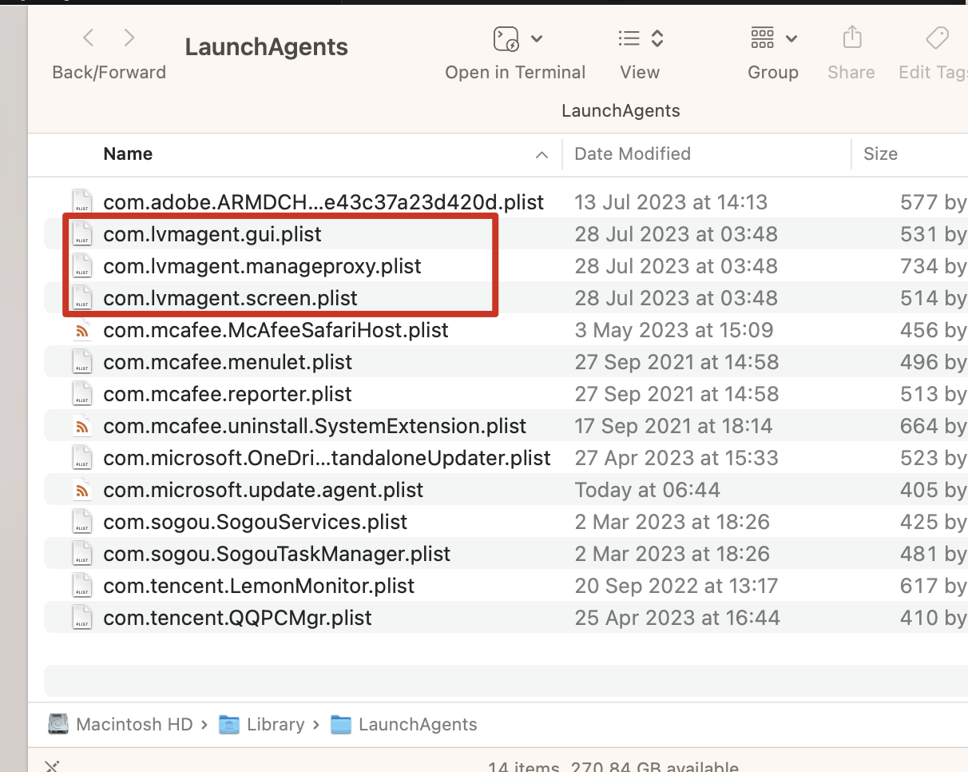Click plist icon of com.microsoft.OneDri…tandaloneUpdater.plist
The height and width of the screenshot is (772, 968).
pyautogui.click(x=81, y=458)
